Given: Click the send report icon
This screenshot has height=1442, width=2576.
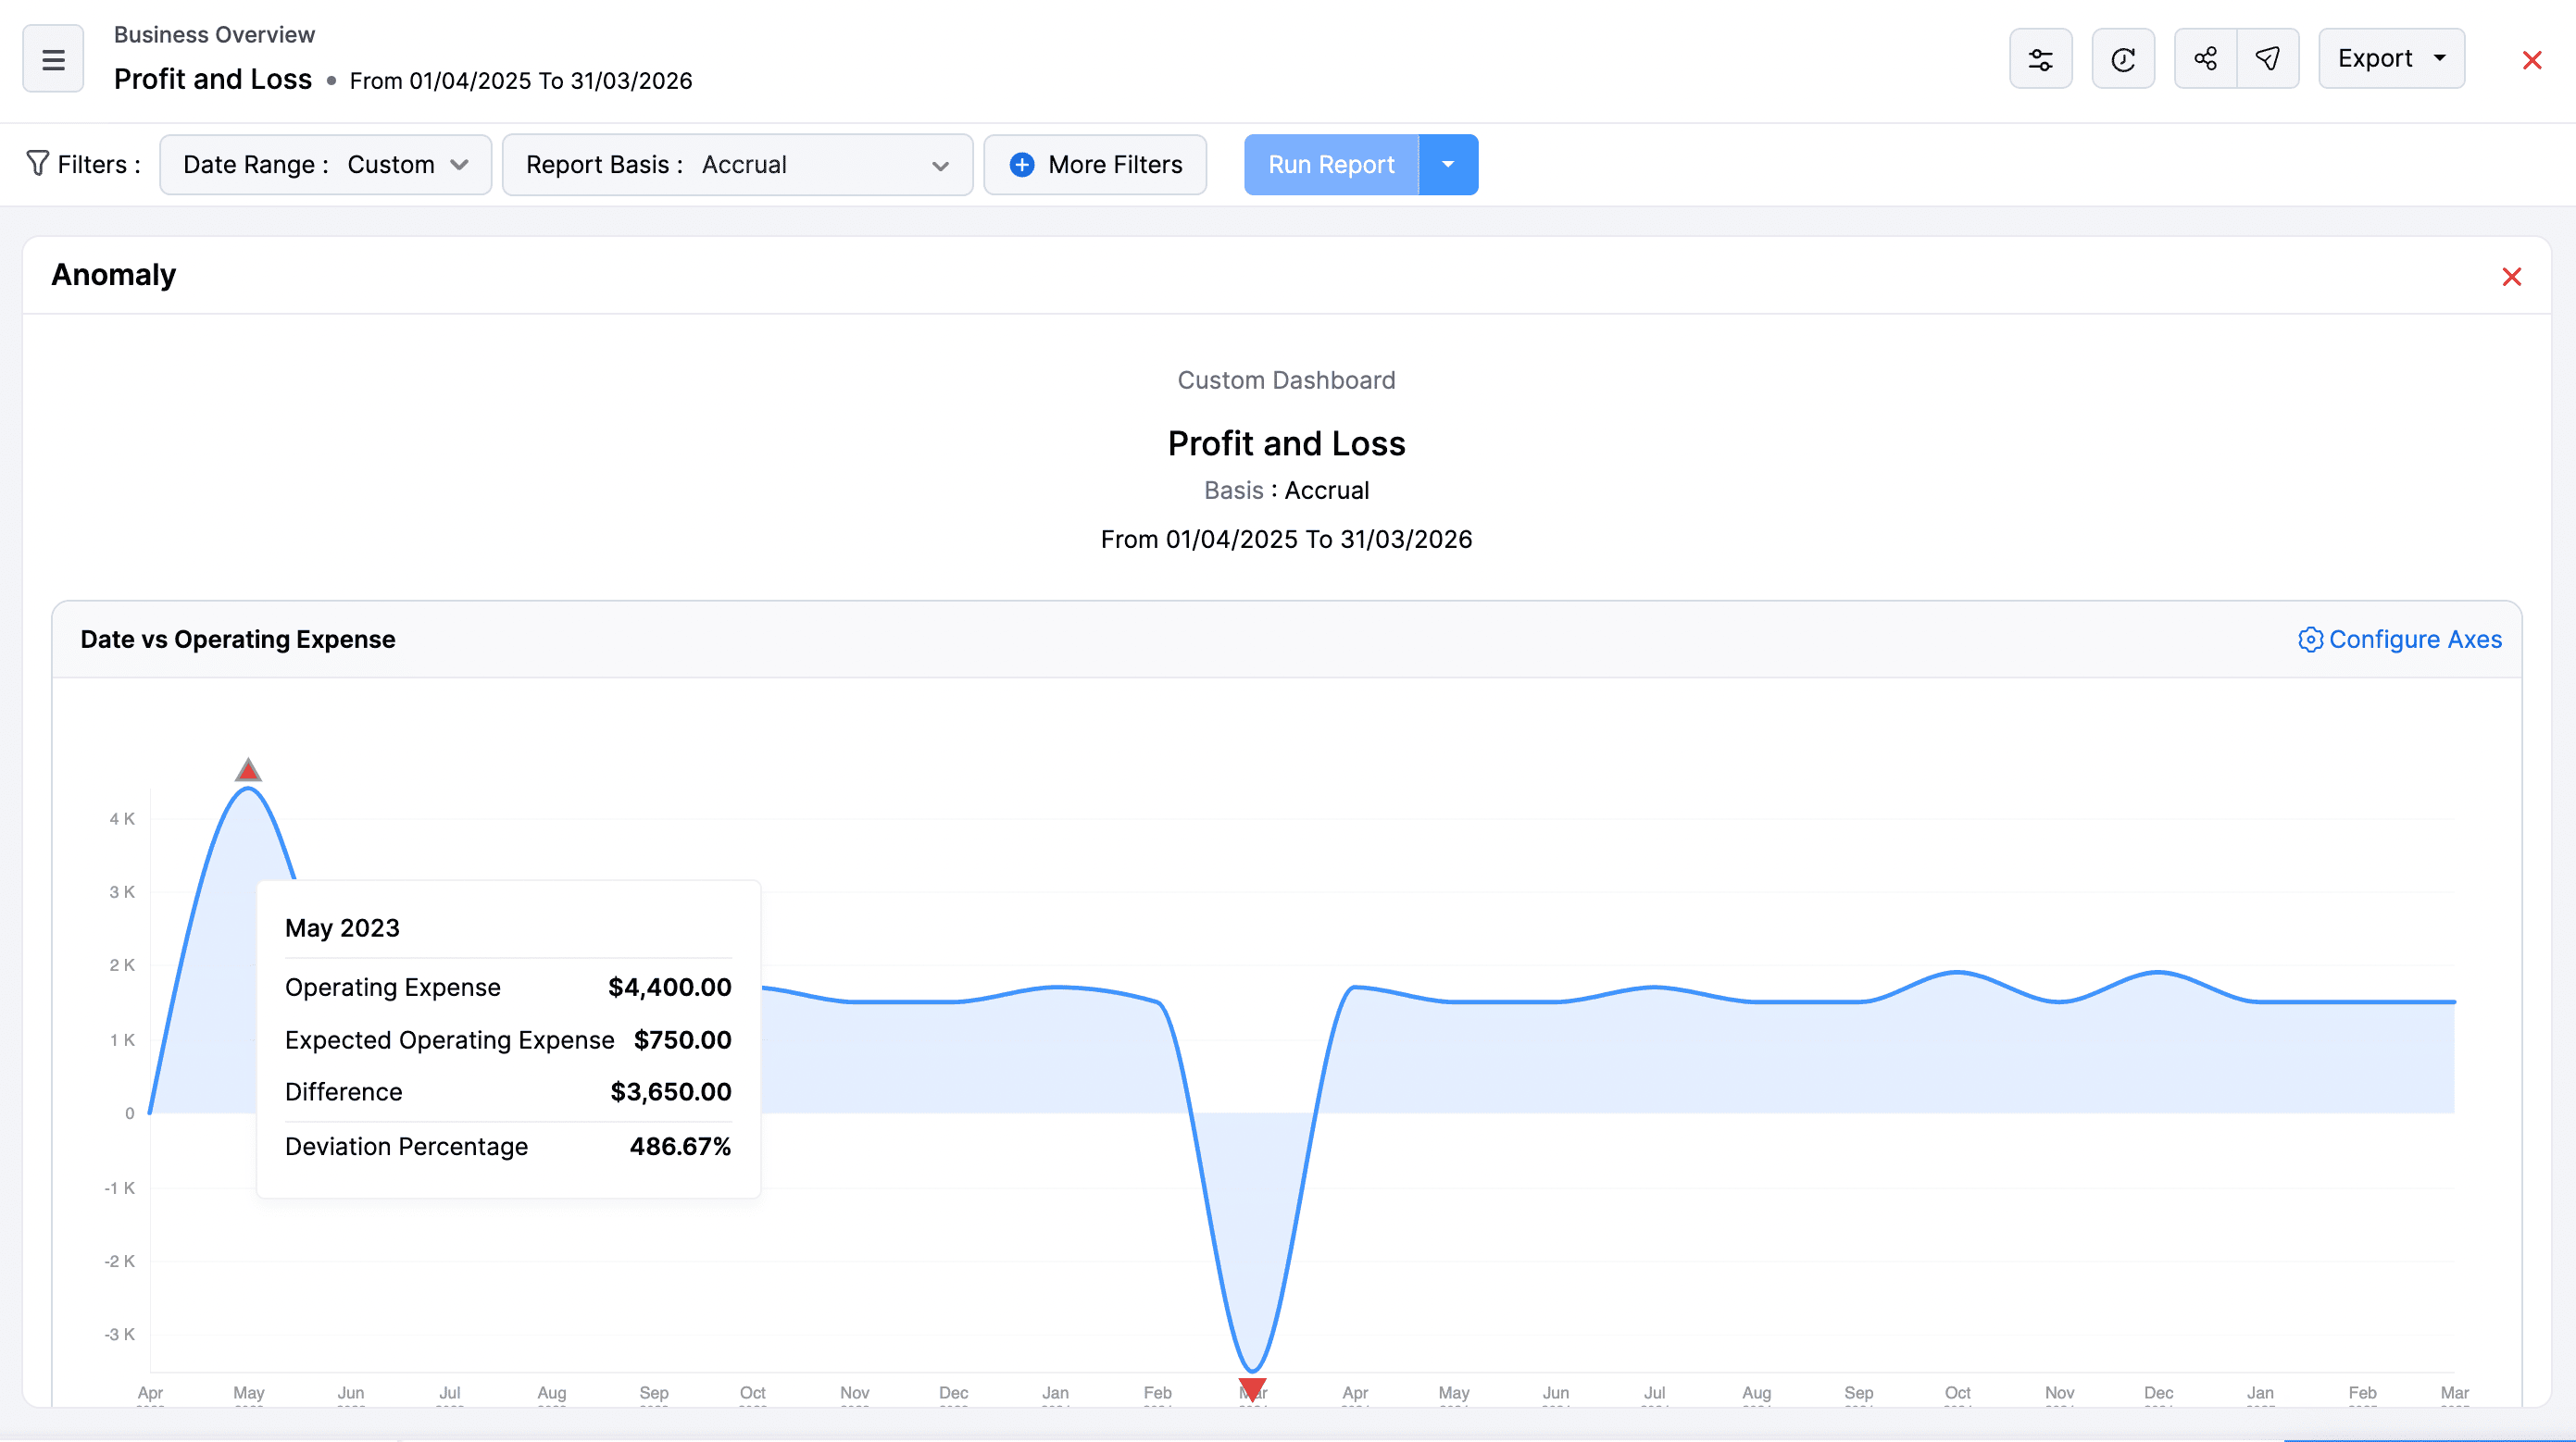Looking at the screenshot, I should click(x=2268, y=58).
